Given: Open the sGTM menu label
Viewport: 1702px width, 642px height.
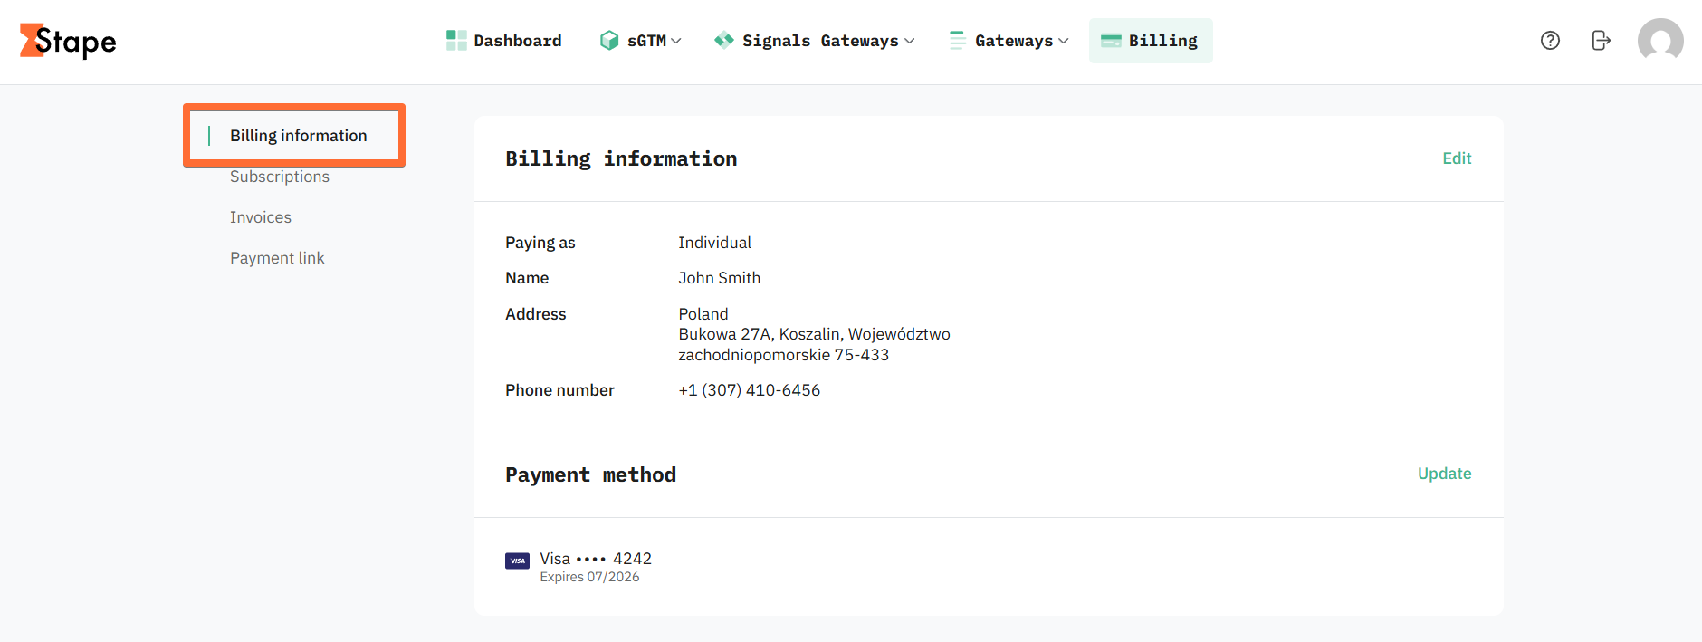Looking at the screenshot, I should click(x=646, y=41).
